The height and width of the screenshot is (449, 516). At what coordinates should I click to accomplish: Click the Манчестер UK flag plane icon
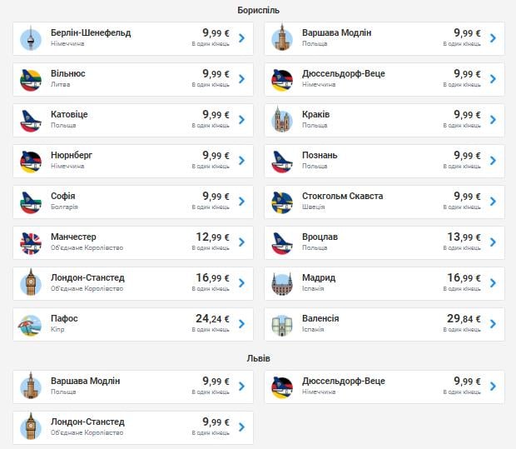point(31,242)
